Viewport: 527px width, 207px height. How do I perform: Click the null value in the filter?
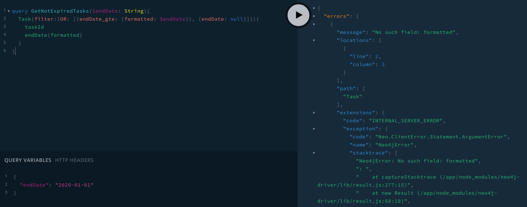(x=237, y=19)
